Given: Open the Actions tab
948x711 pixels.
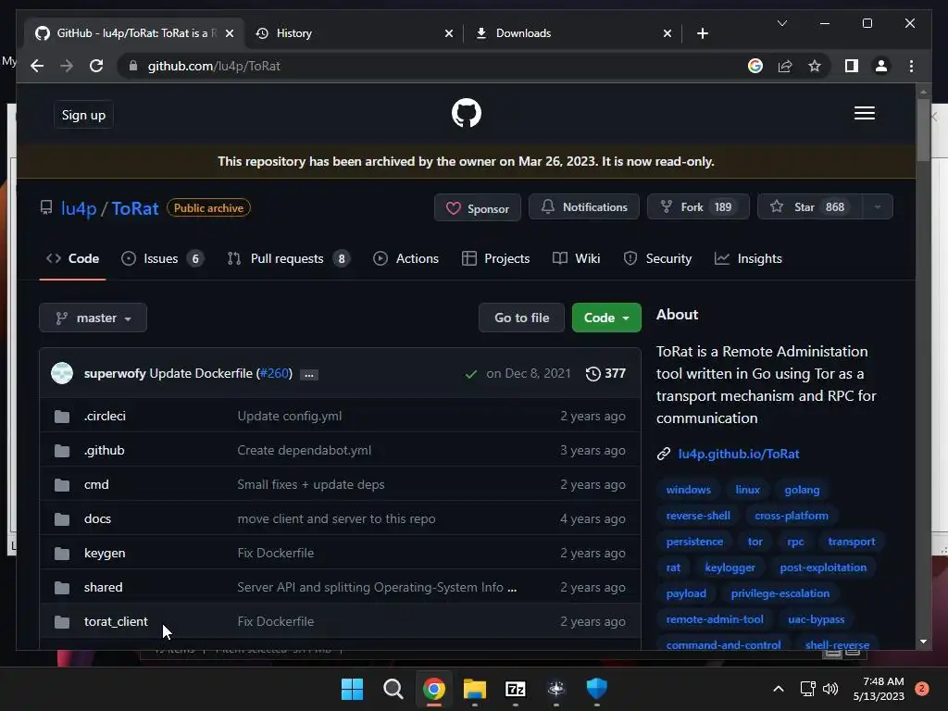Looking at the screenshot, I should 405,259.
